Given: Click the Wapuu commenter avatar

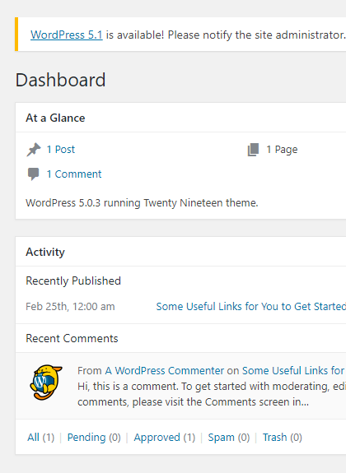Looking at the screenshot, I should tap(46, 382).
